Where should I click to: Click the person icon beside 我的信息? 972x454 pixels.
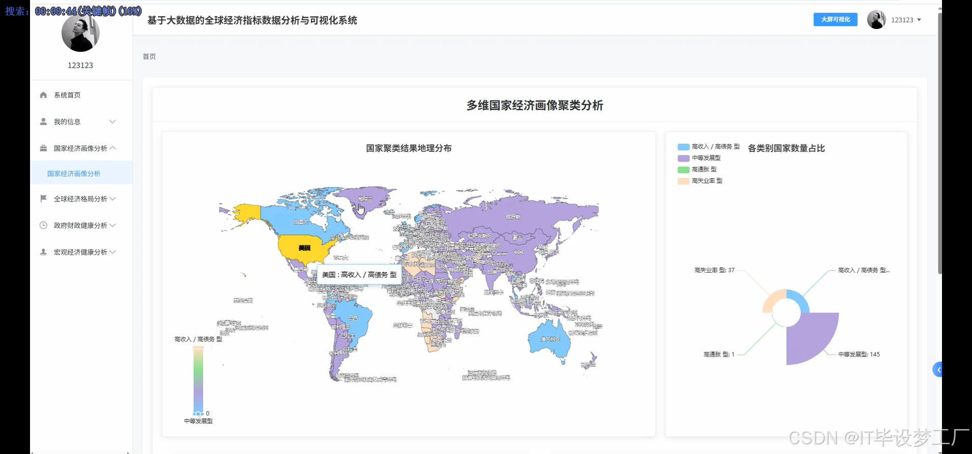pos(43,121)
